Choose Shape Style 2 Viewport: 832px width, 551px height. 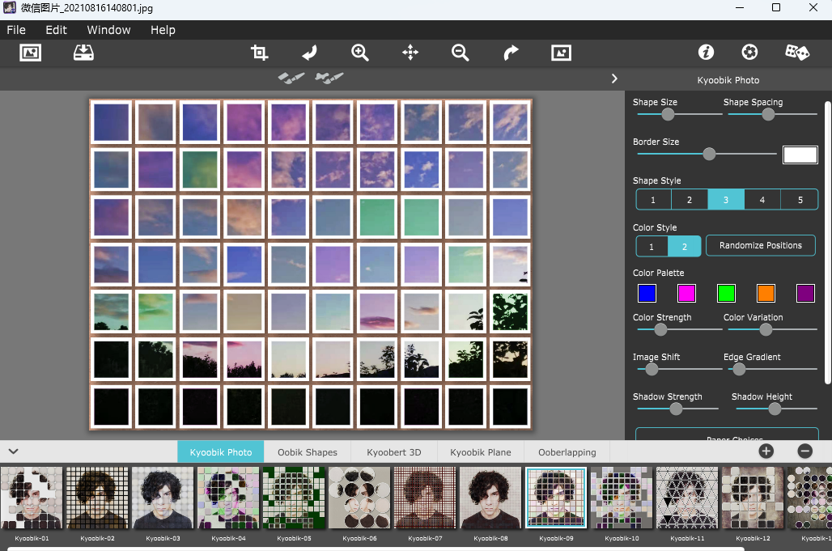[x=690, y=200]
